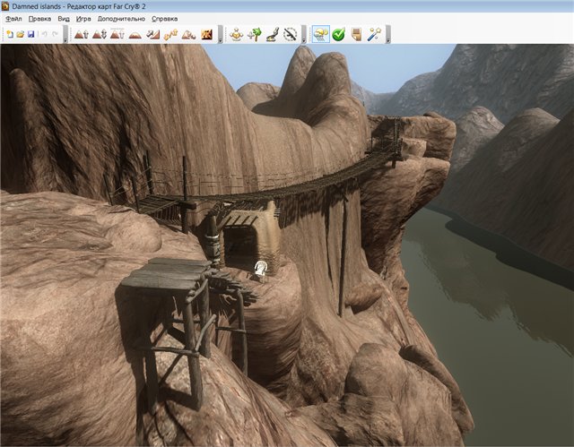Image resolution: width=574 pixels, height=447 pixels.
Task: Expand the environment toolbar overflow arrow
Action: tap(388, 34)
